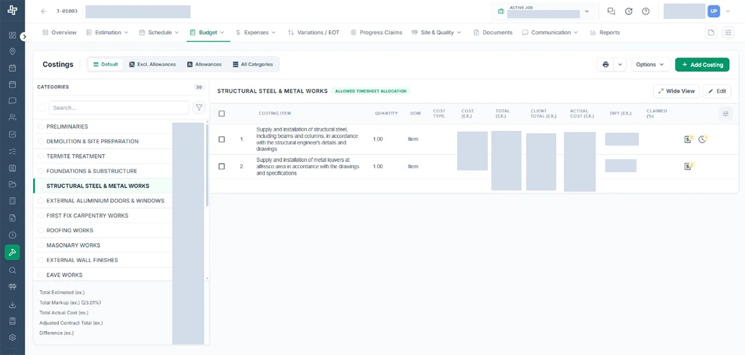The height and width of the screenshot is (355, 745).
Task: Expand the Estimation menu
Action: (x=107, y=32)
